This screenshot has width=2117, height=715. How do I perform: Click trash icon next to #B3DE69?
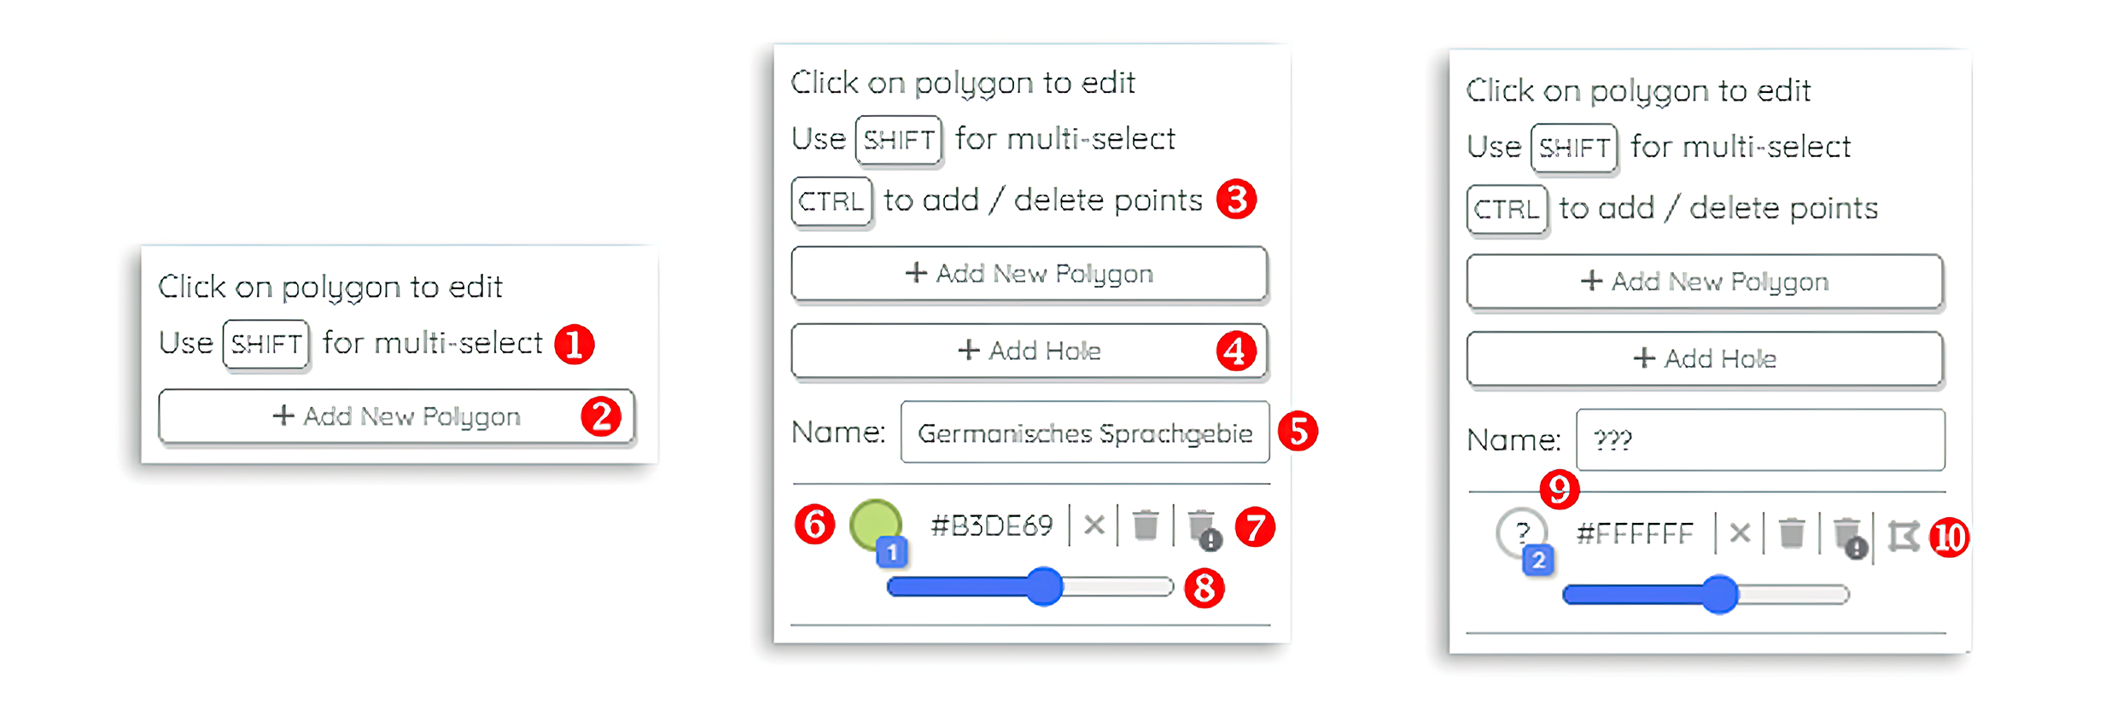pos(1146,525)
